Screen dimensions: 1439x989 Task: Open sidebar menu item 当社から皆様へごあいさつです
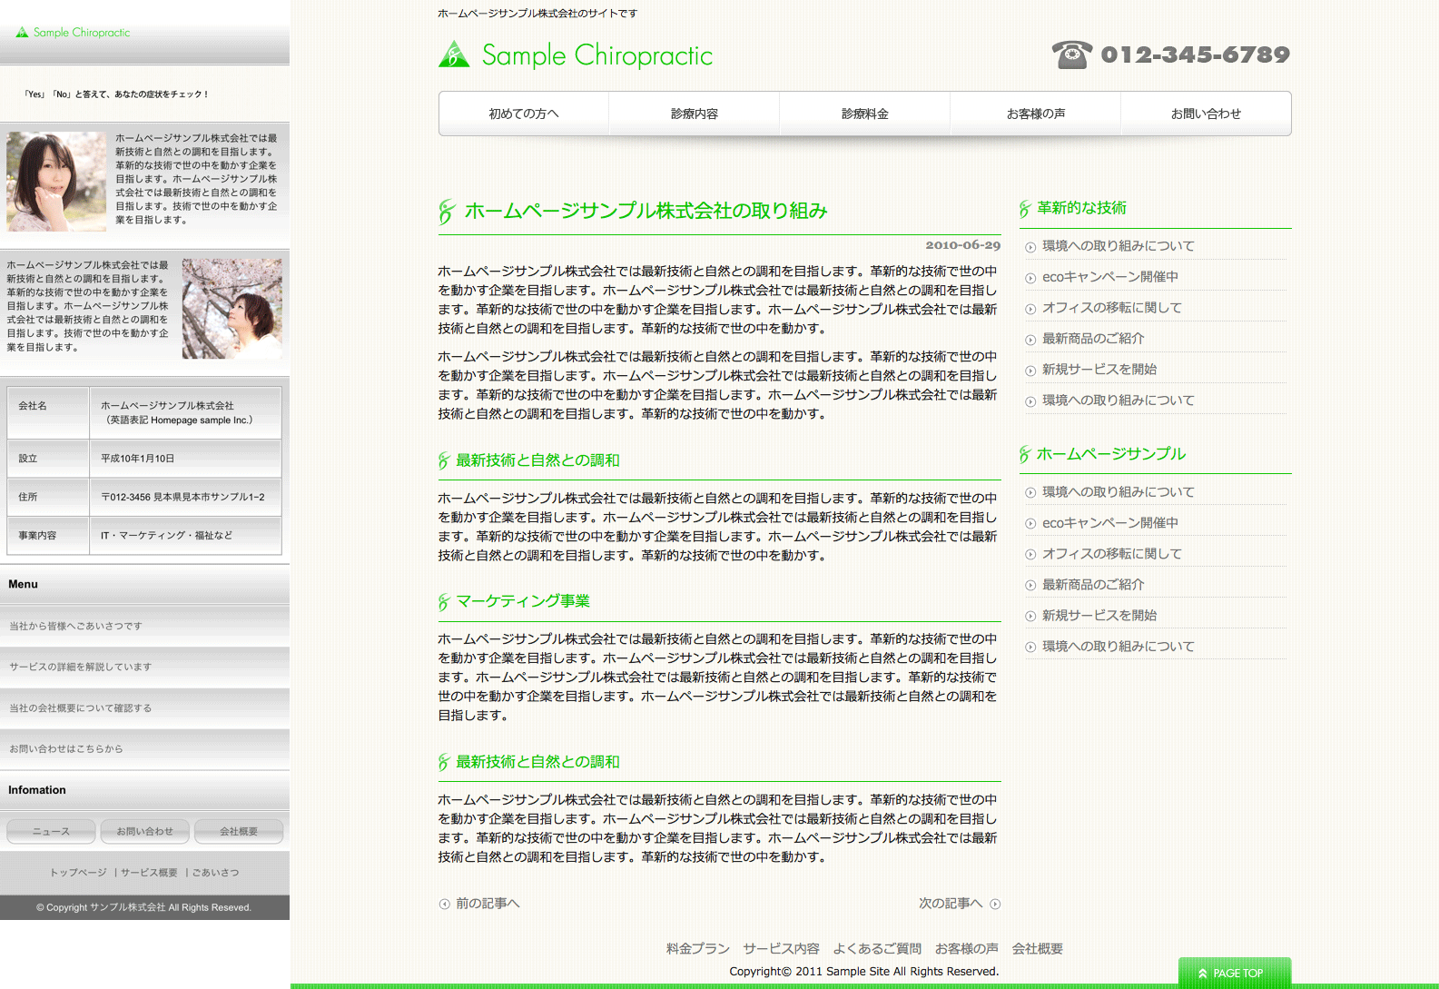click(x=76, y=626)
